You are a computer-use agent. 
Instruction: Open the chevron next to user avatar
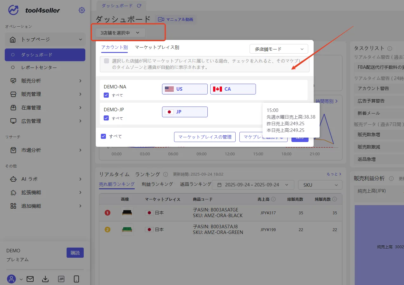[x=21, y=279]
